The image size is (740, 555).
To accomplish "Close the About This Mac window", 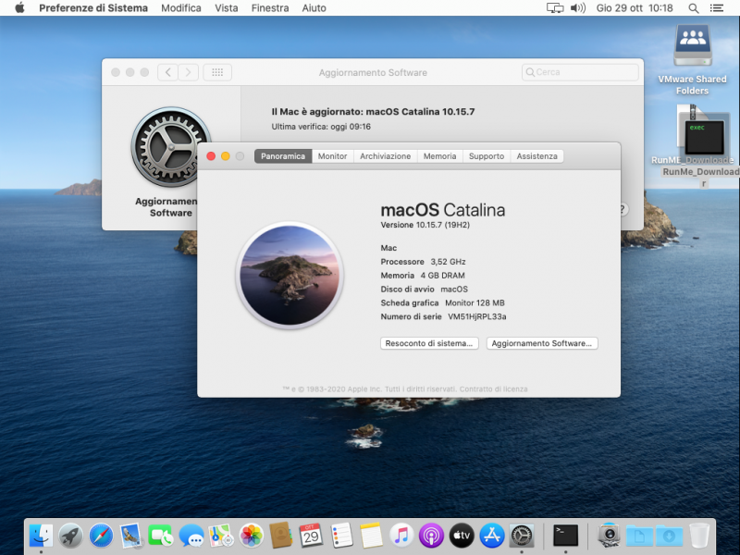I will coord(211,156).
